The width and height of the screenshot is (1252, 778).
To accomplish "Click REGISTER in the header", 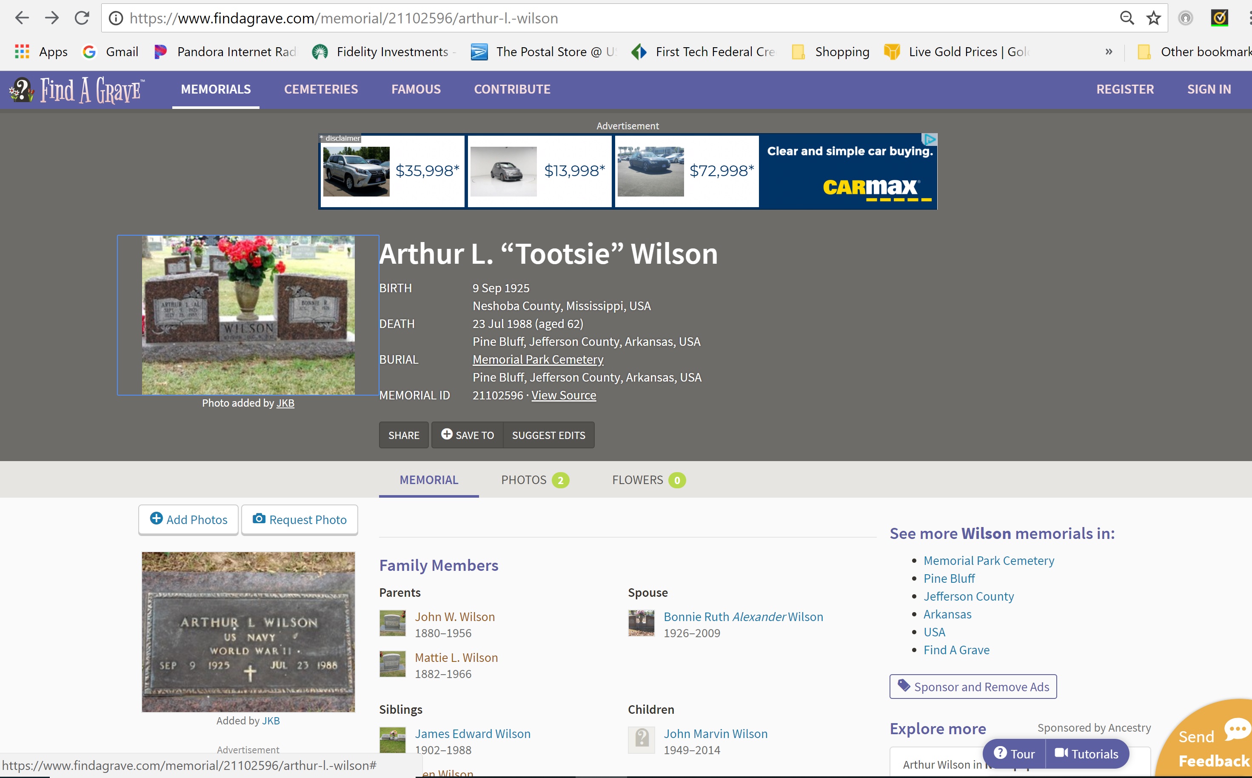I will tap(1125, 89).
